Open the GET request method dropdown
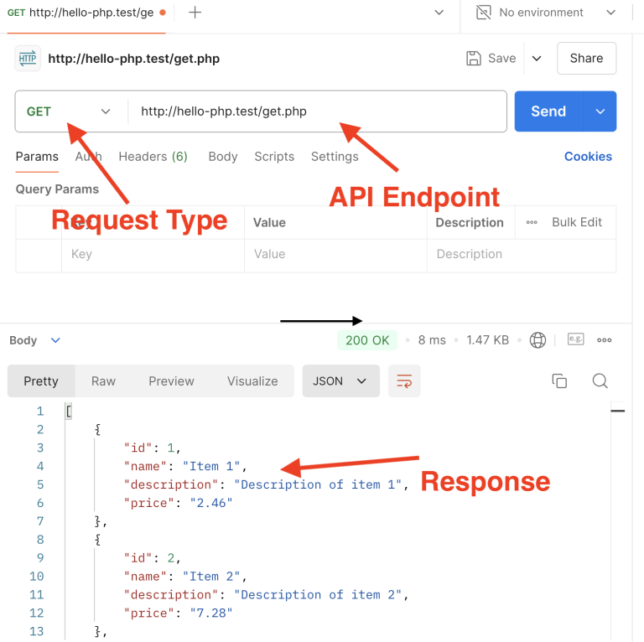644x642 pixels. 69,111
